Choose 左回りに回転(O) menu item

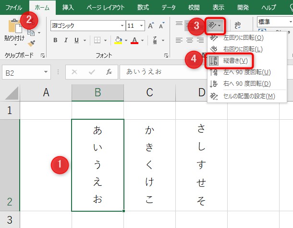[247, 38]
